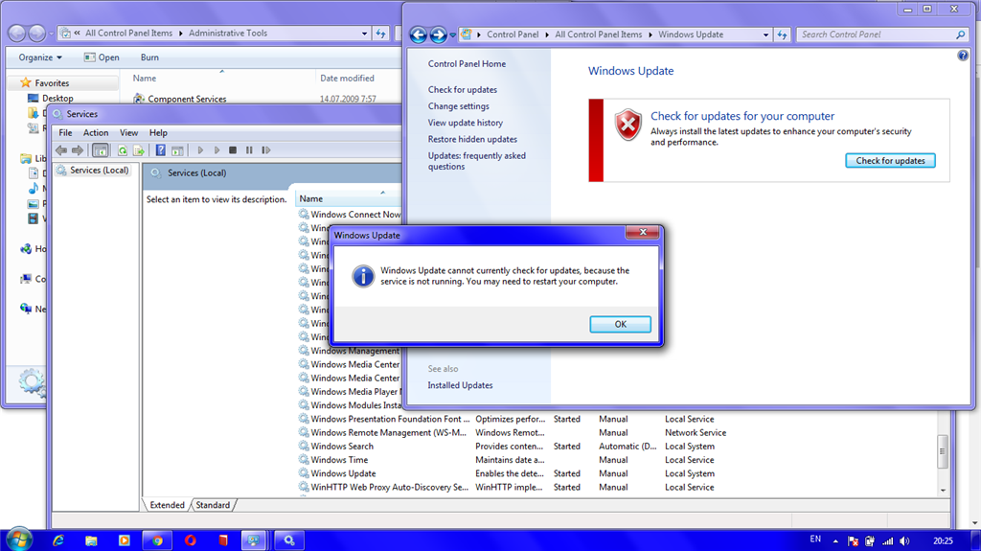Open the Help menu in Services
This screenshot has width=981, height=551.
[158, 133]
